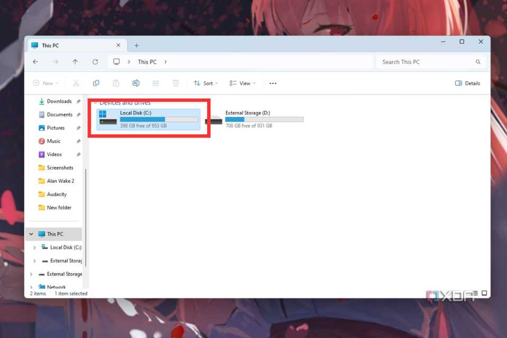Image resolution: width=507 pixels, height=338 pixels.
Task: Click the navigation pane scrollbar
Action: [x=86, y=218]
